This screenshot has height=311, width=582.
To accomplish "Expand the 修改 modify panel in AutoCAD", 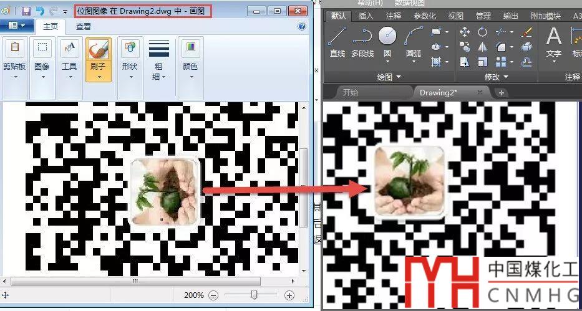I will (x=497, y=77).
